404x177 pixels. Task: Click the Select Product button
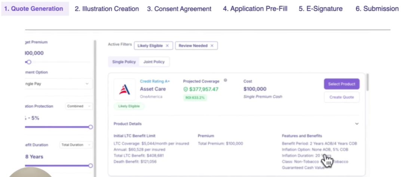point(342,84)
